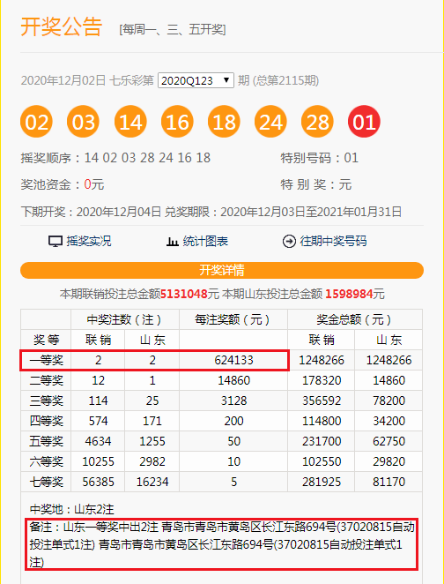Click the 五等奖 row label
The height and width of the screenshot is (584, 444).
(46, 441)
